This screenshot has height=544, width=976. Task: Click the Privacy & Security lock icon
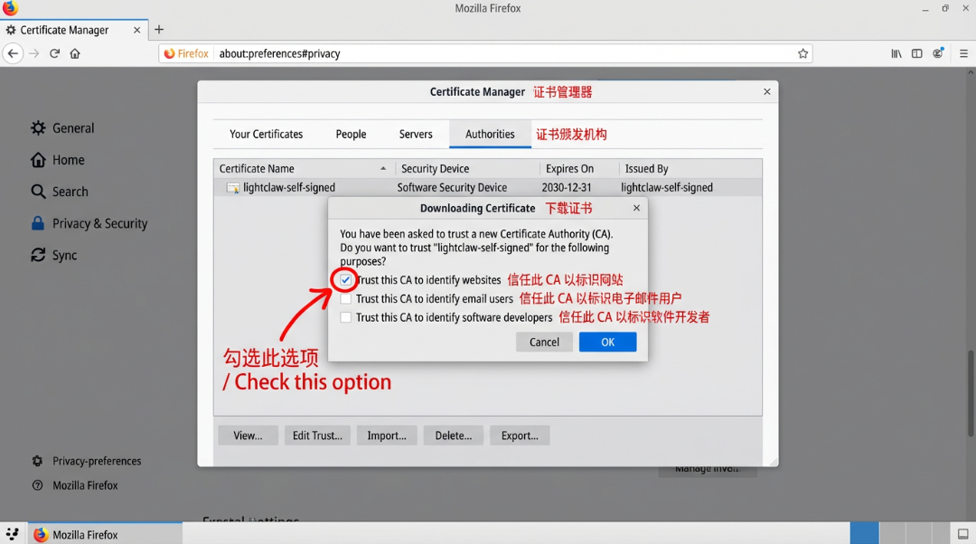38,223
